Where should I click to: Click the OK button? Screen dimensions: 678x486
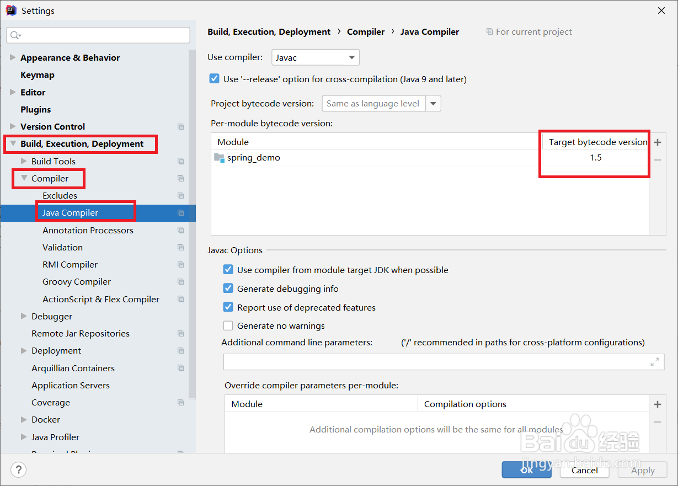coord(526,470)
